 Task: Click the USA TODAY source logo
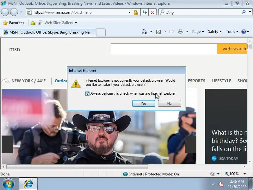click(214, 158)
